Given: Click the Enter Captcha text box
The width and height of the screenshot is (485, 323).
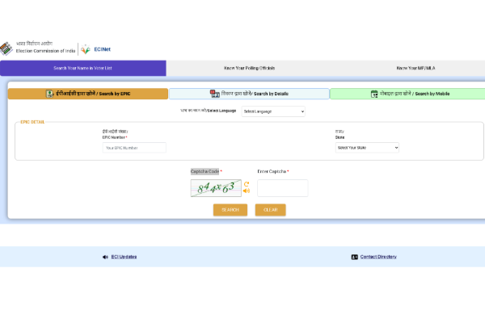Looking at the screenshot, I should pos(282,188).
